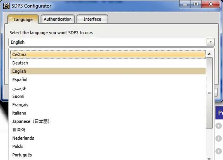Choose Čeština from the language list
Screen dimensions: 223x160
pos(108,54)
